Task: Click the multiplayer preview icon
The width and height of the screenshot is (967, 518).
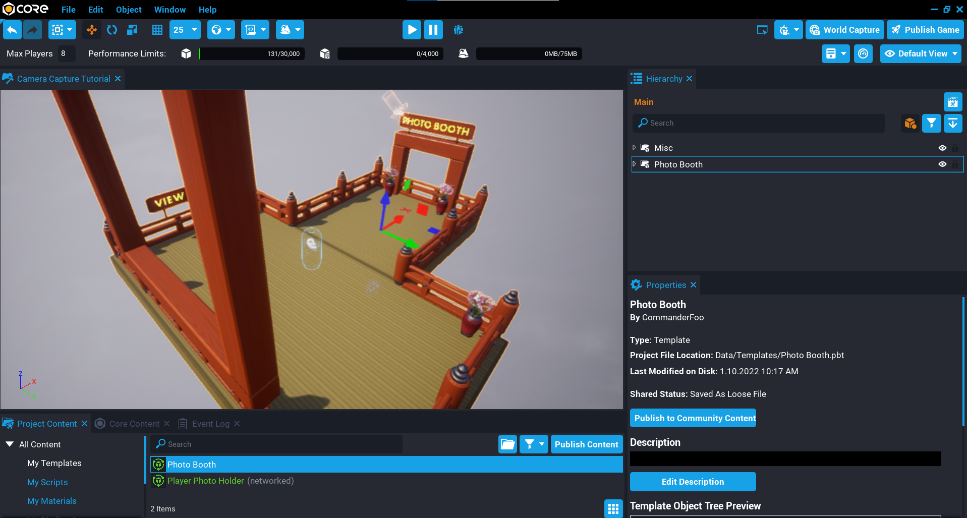Action: 458,30
